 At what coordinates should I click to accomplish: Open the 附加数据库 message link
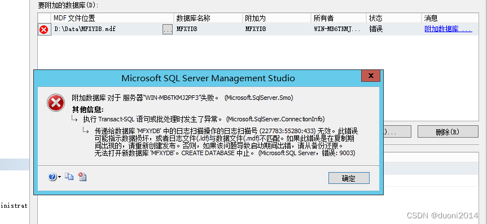tap(448, 29)
